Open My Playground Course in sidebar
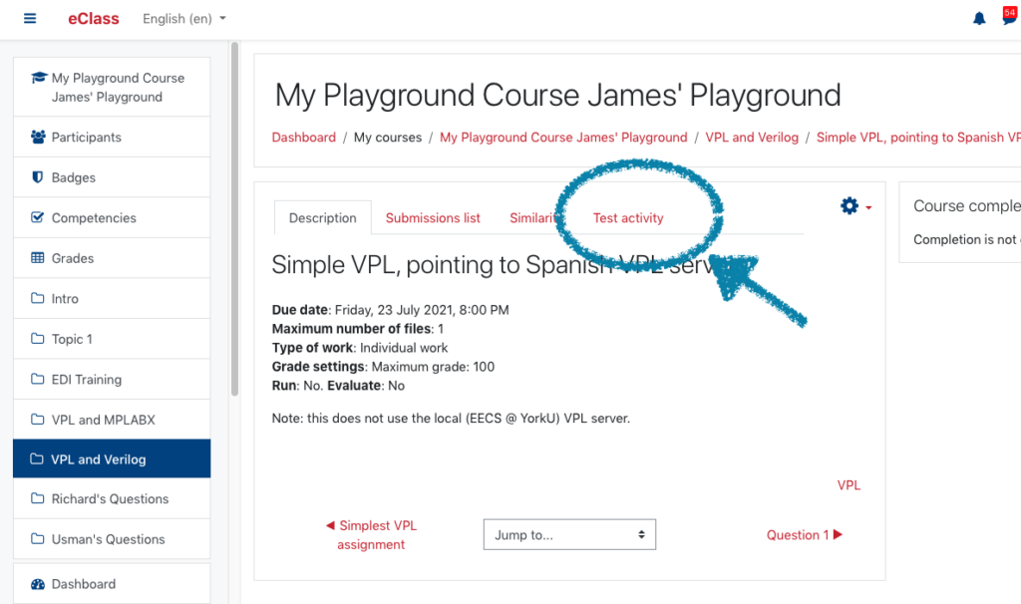 pos(112,88)
